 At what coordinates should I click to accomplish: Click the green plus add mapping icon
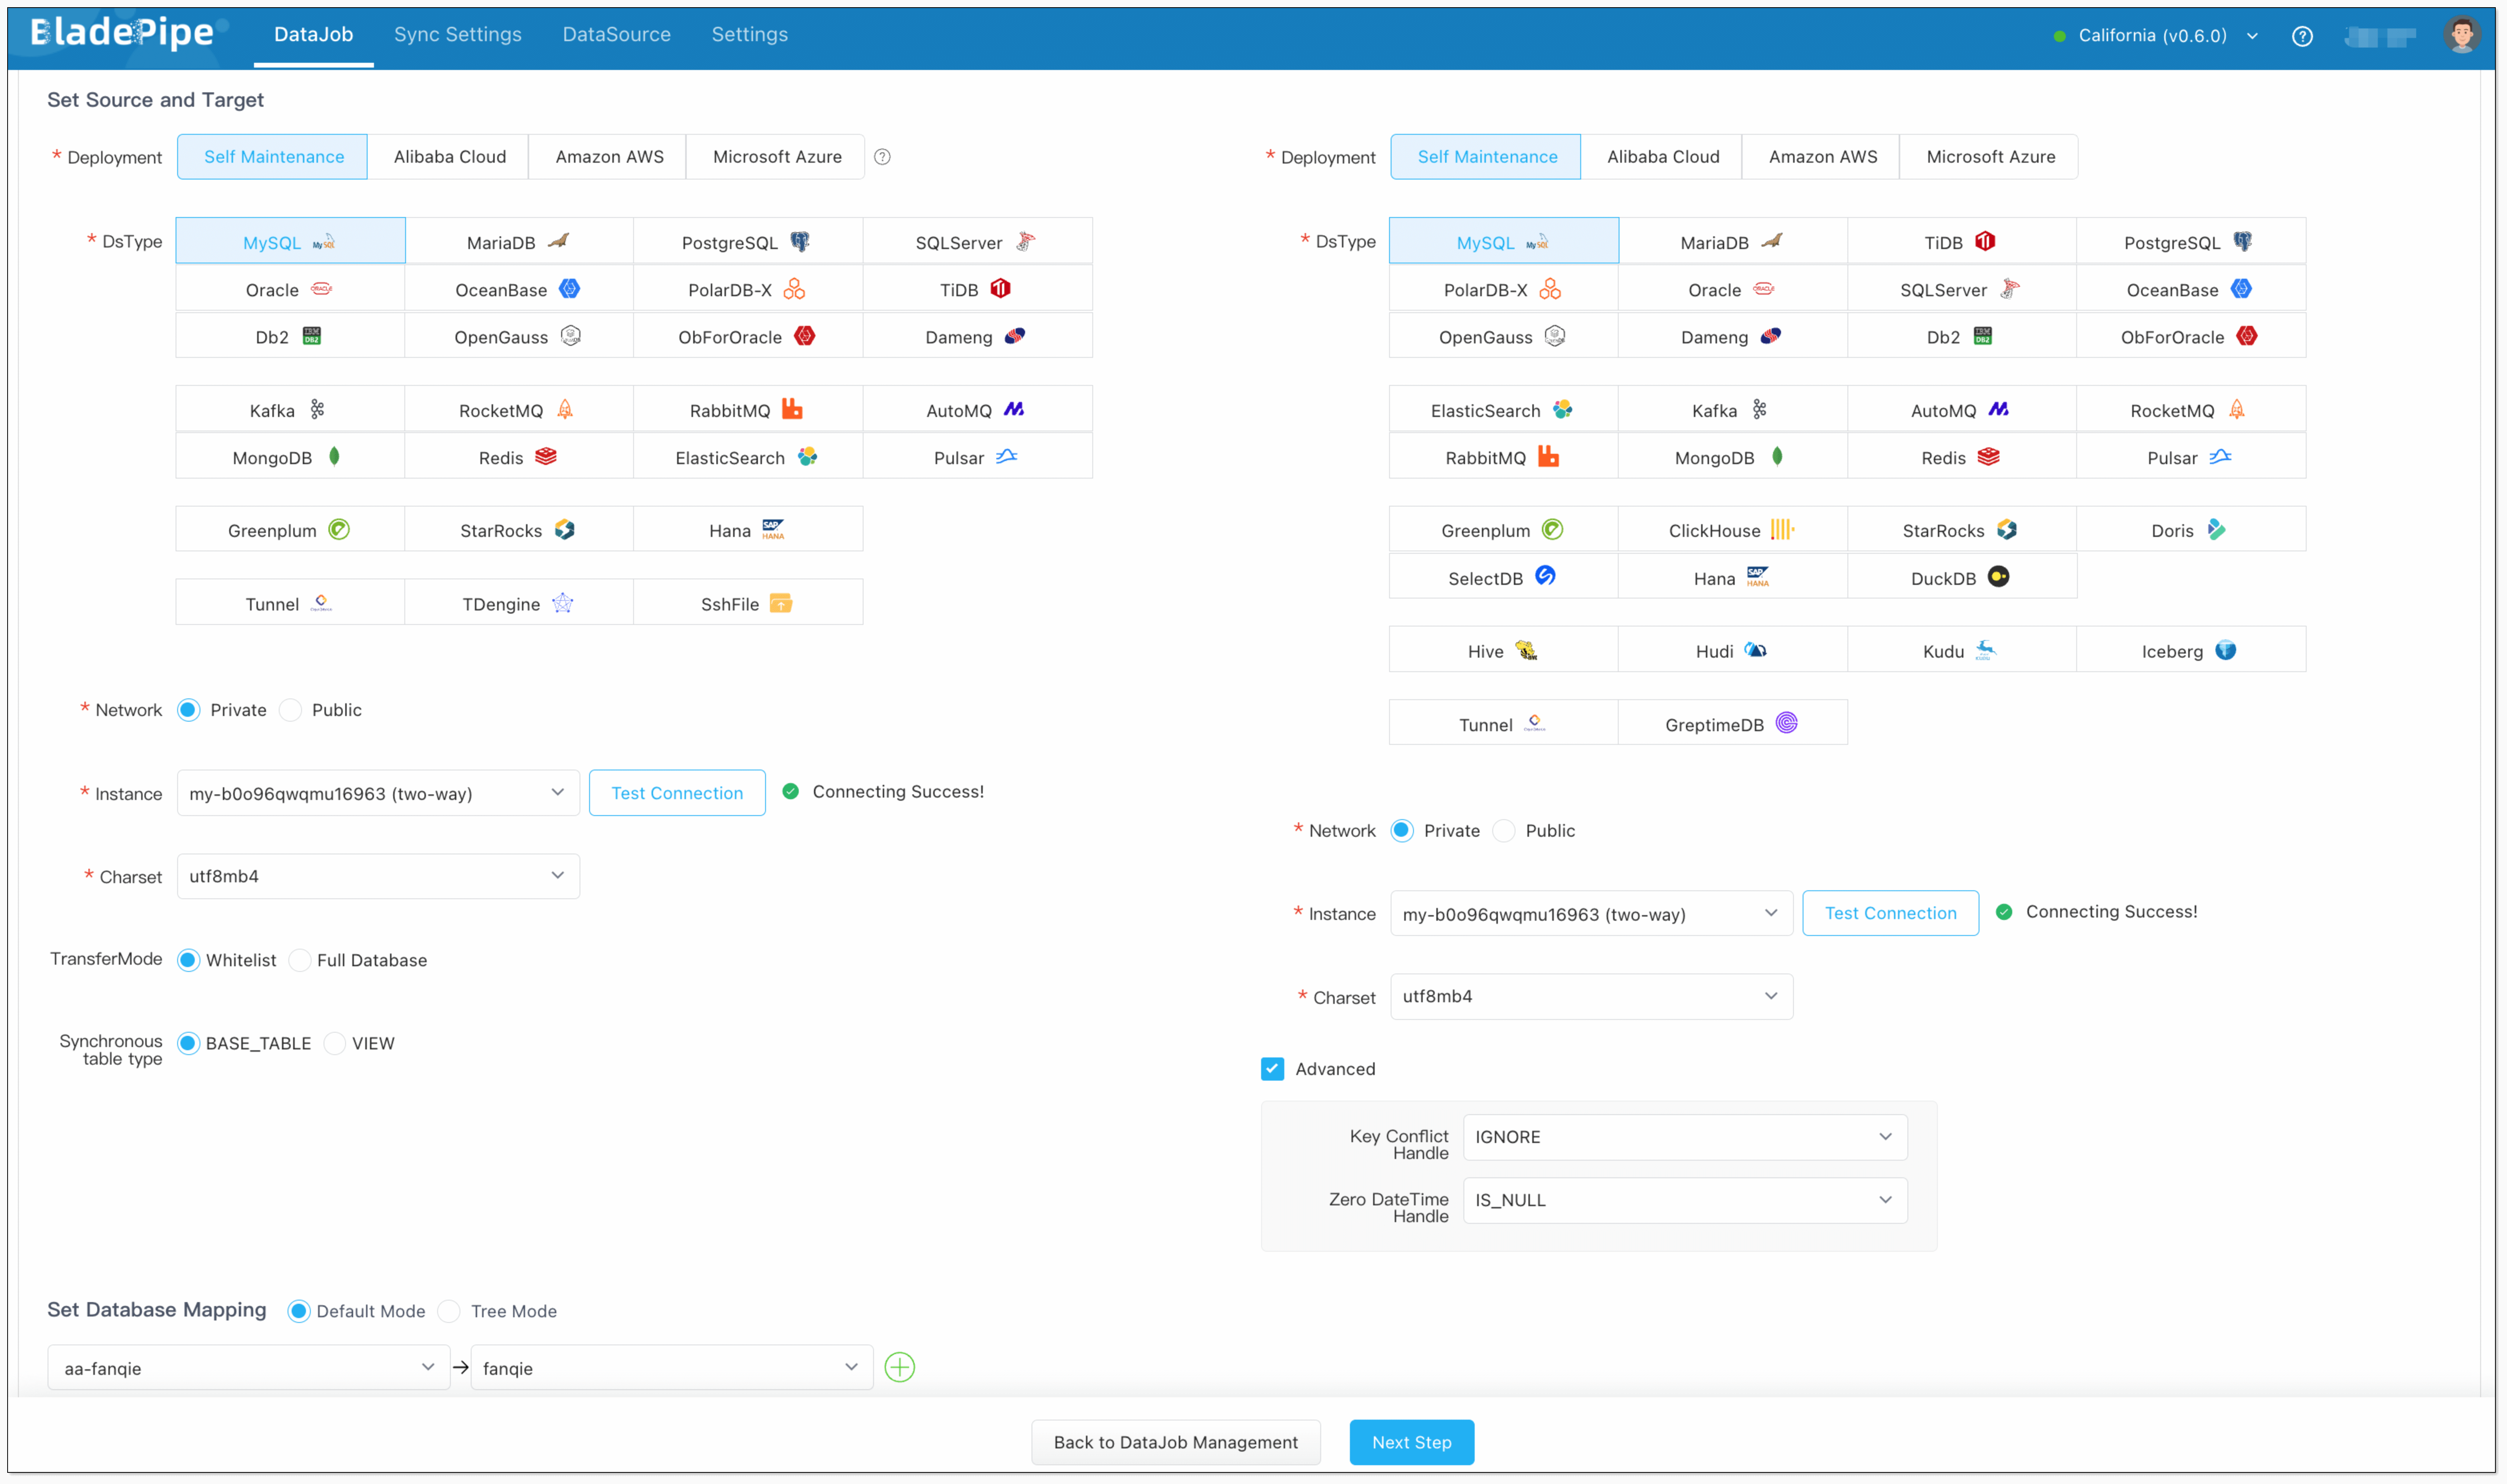[x=900, y=1367]
